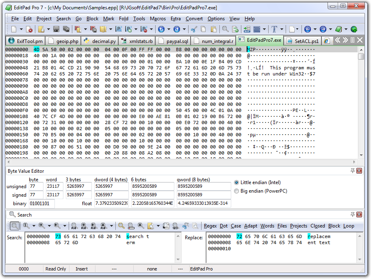This screenshot has height=279, width=371.
Task: Open the File menu
Action: [15, 19]
